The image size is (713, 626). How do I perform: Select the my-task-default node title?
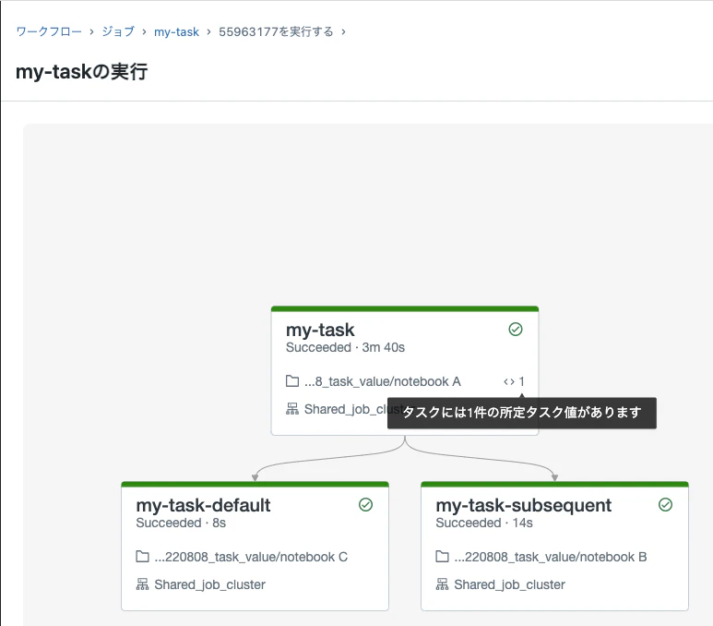pos(203,505)
